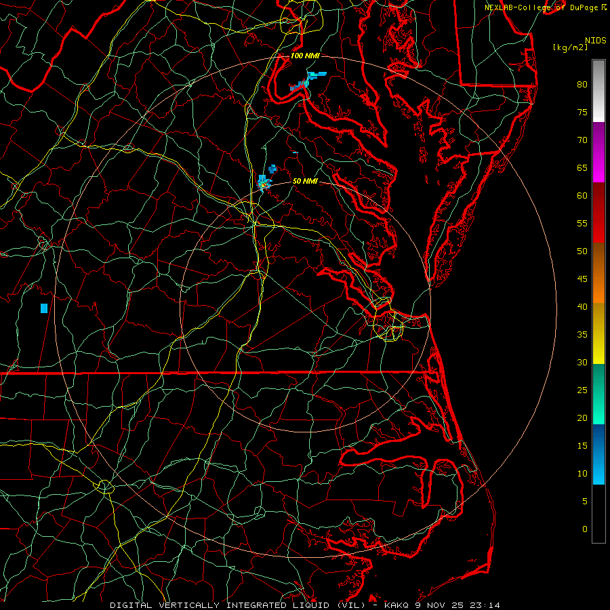Click the kg/m2 unit label

(570, 47)
